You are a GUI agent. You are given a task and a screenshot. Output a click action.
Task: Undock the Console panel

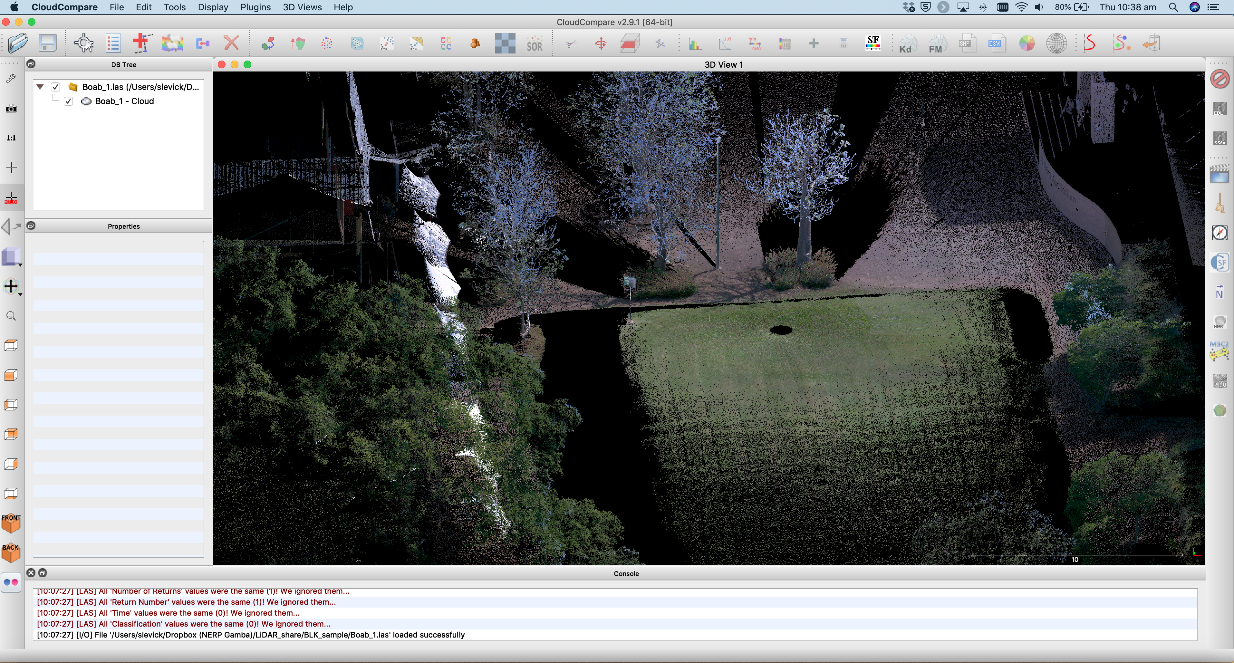(43, 573)
